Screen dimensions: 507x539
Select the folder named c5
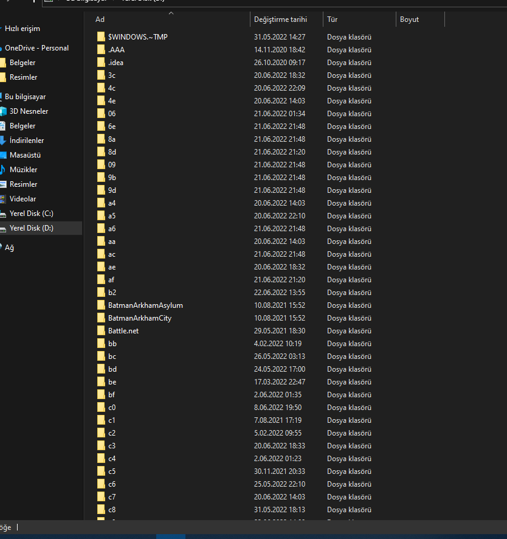tap(112, 471)
